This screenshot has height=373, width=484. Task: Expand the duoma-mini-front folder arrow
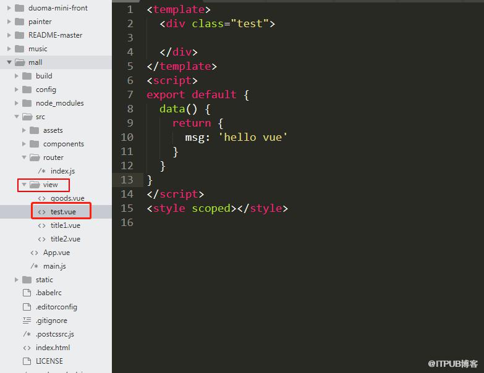(9, 8)
